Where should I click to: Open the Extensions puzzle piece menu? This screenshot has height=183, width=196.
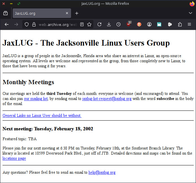point(180,24)
